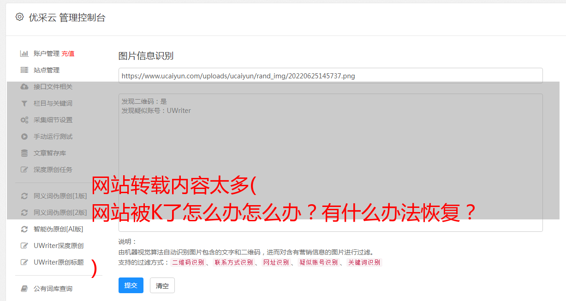This screenshot has height=301, width=566.
Task: Open 账户管理 in the sidebar
Action: point(47,53)
